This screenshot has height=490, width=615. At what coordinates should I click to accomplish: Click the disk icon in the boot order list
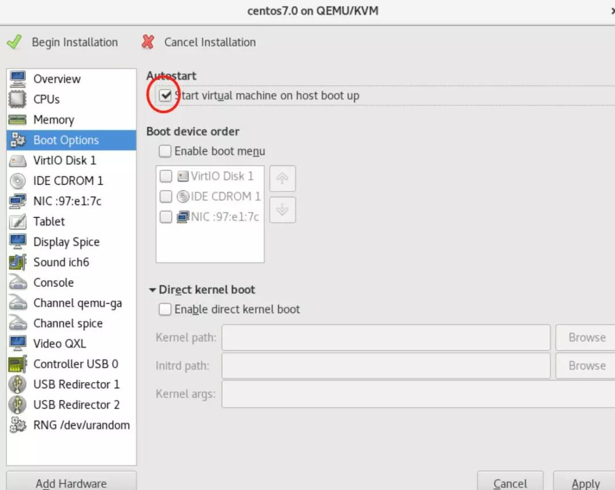tap(183, 176)
